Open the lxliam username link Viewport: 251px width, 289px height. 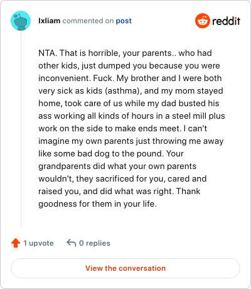[49, 21]
